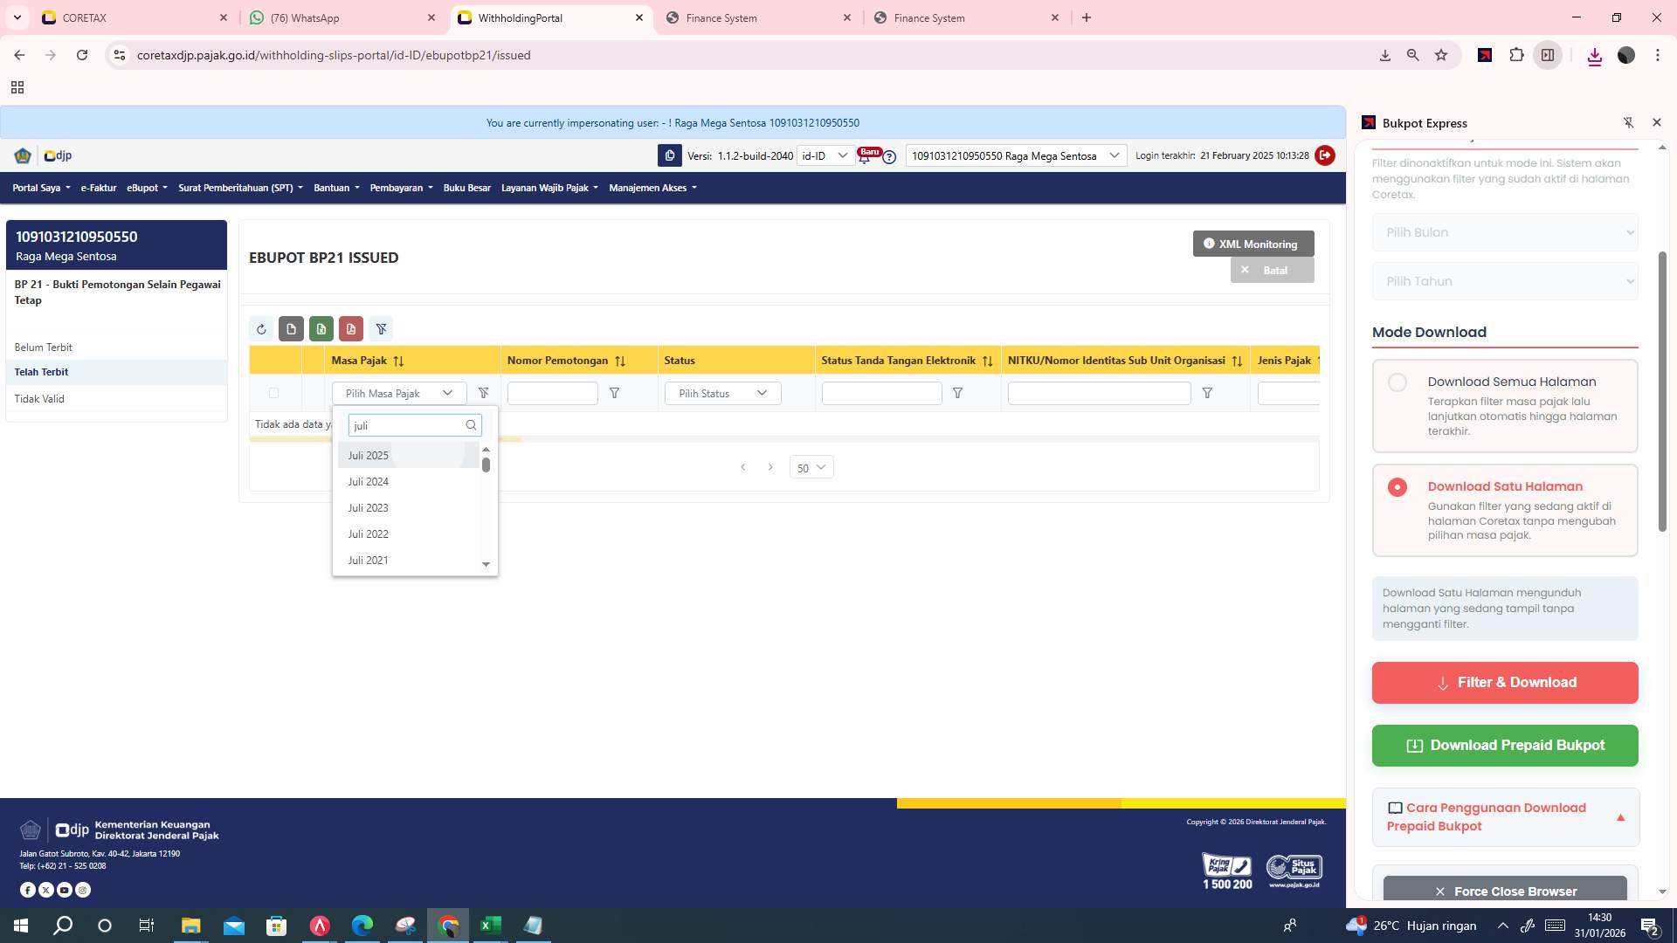Sort the Nomor Pemotongan column
The height and width of the screenshot is (943, 1677).
pos(621,360)
